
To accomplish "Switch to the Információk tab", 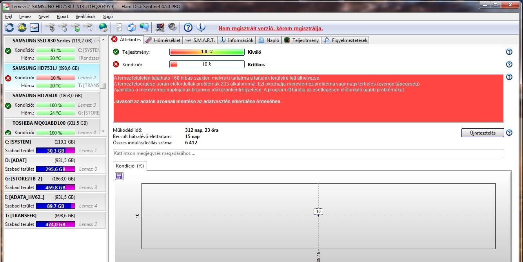I will (x=237, y=40).
